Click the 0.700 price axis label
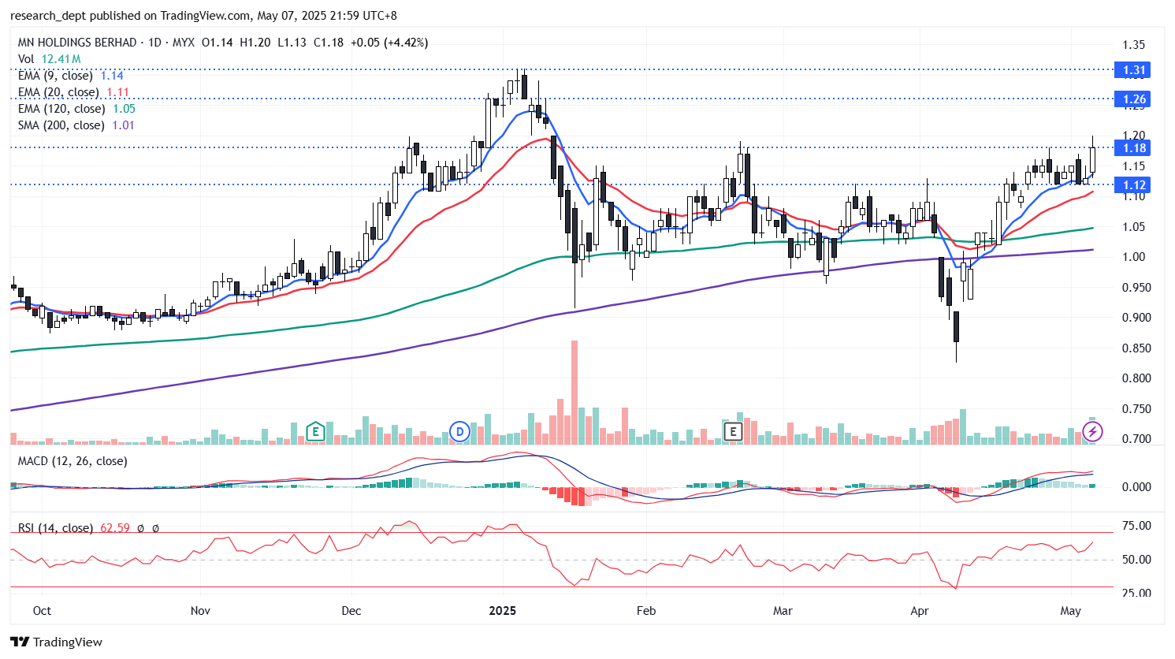The height and width of the screenshot is (659, 1175). (x=1136, y=439)
